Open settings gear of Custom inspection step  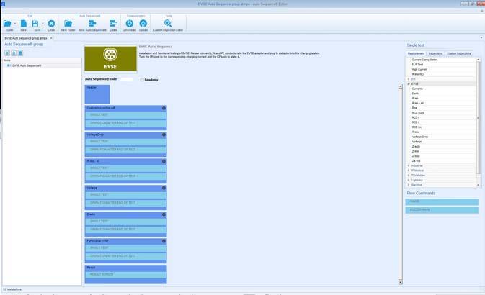[x=164, y=108]
